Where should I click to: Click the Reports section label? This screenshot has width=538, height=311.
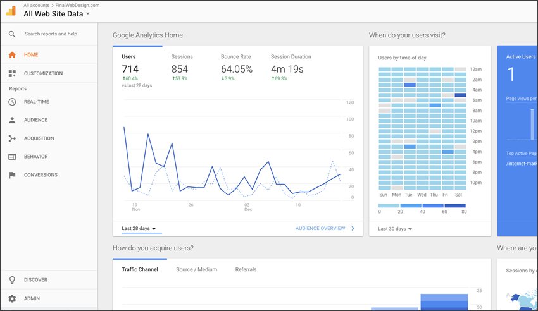coord(18,88)
